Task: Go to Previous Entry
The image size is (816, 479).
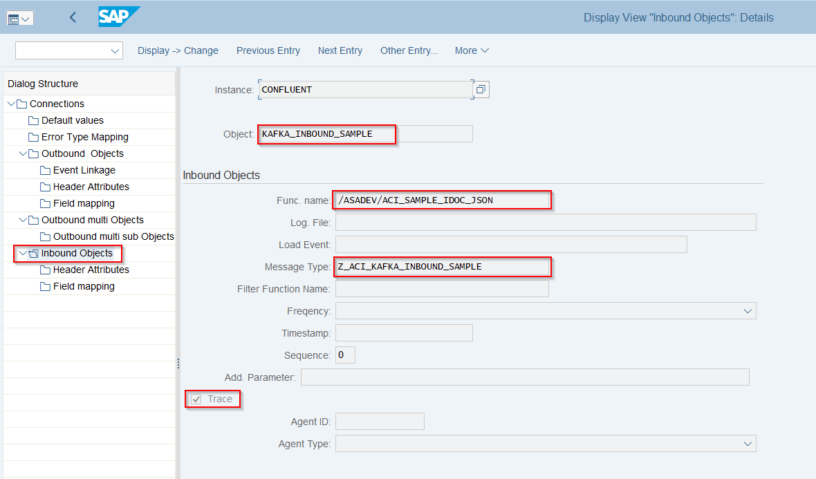Action: [x=268, y=50]
